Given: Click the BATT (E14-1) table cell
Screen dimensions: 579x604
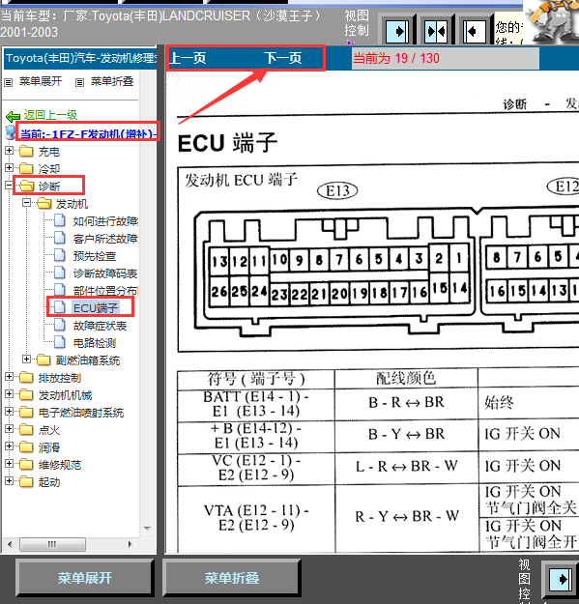Looking at the screenshot, I should [256, 404].
